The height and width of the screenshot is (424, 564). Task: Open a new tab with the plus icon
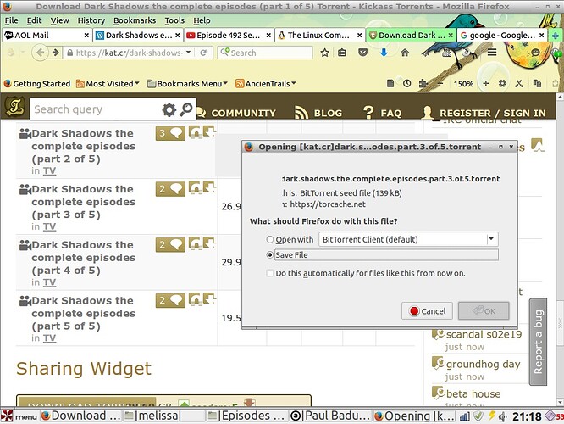556,36
